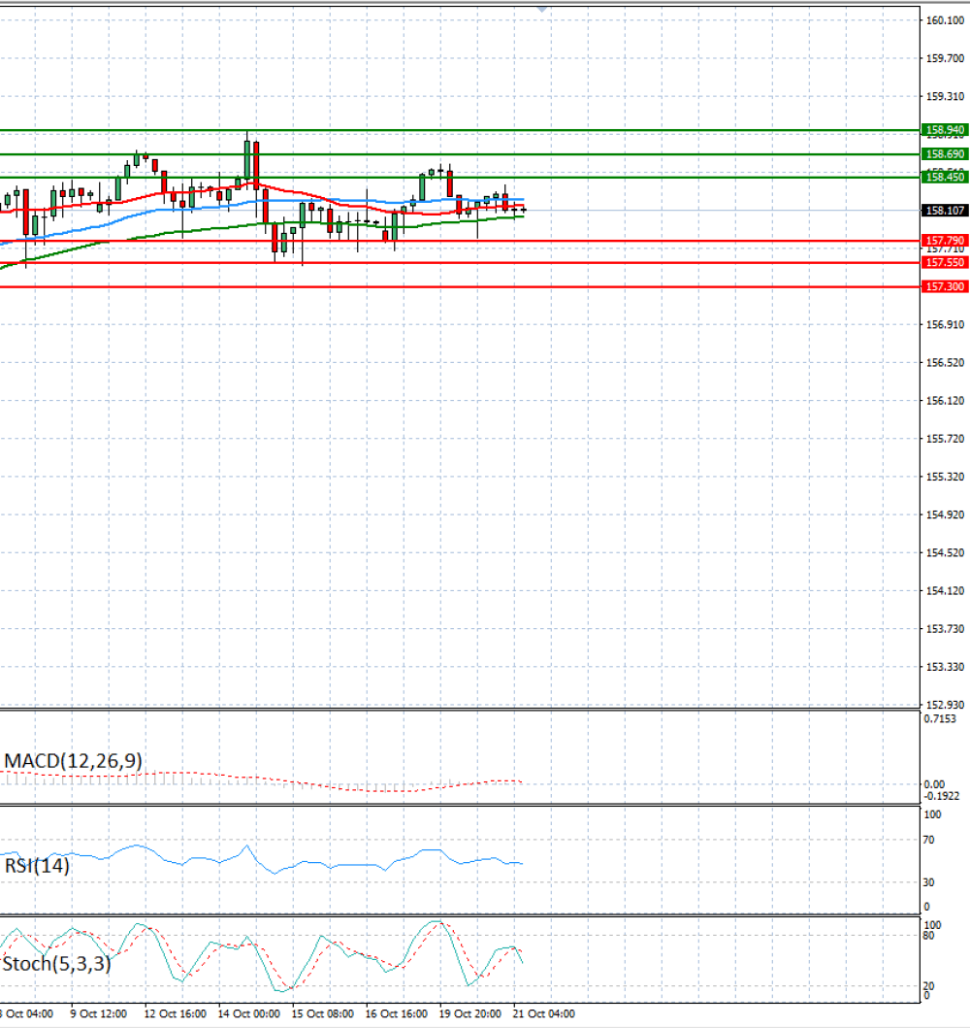Click the 155.320 price scale value
Image resolution: width=970 pixels, height=1028 pixels.
pos(945,477)
